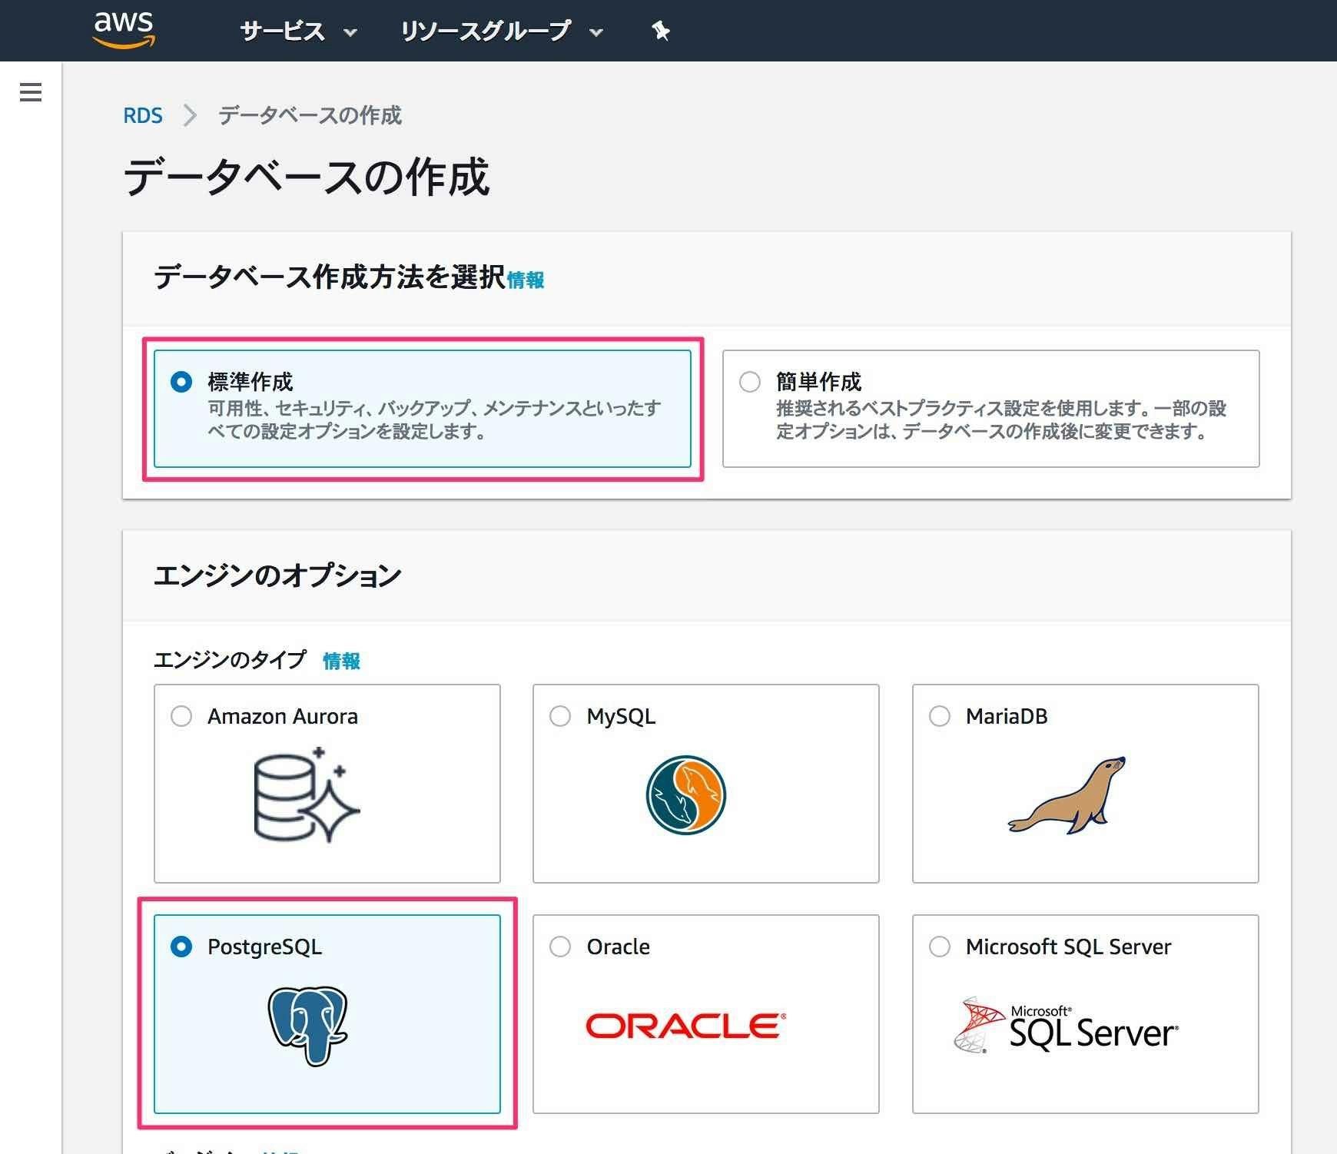The width and height of the screenshot is (1337, 1154).
Task: Click the Oracle red logo
Action: 686,1026
